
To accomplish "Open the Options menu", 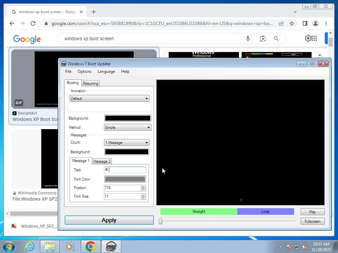I will pyautogui.click(x=84, y=71).
